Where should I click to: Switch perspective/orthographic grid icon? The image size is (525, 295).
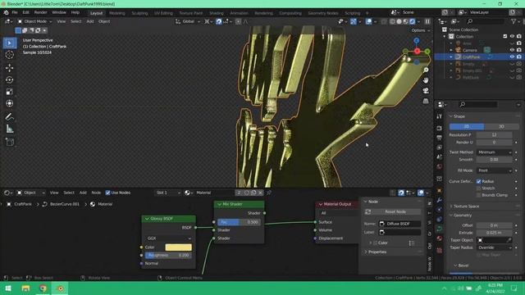tap(426, 101)
